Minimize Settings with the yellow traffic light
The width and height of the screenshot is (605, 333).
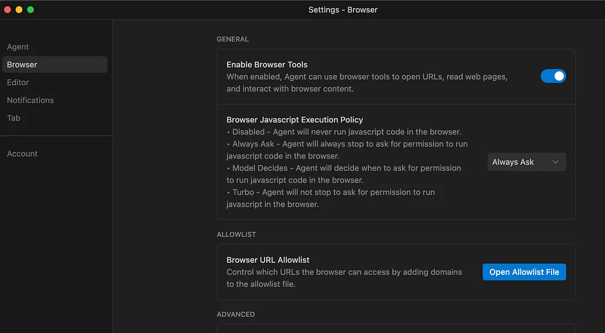click(x=18, y=9)
